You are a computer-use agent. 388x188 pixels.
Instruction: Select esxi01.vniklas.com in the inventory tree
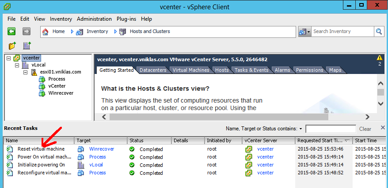point(61,72)
